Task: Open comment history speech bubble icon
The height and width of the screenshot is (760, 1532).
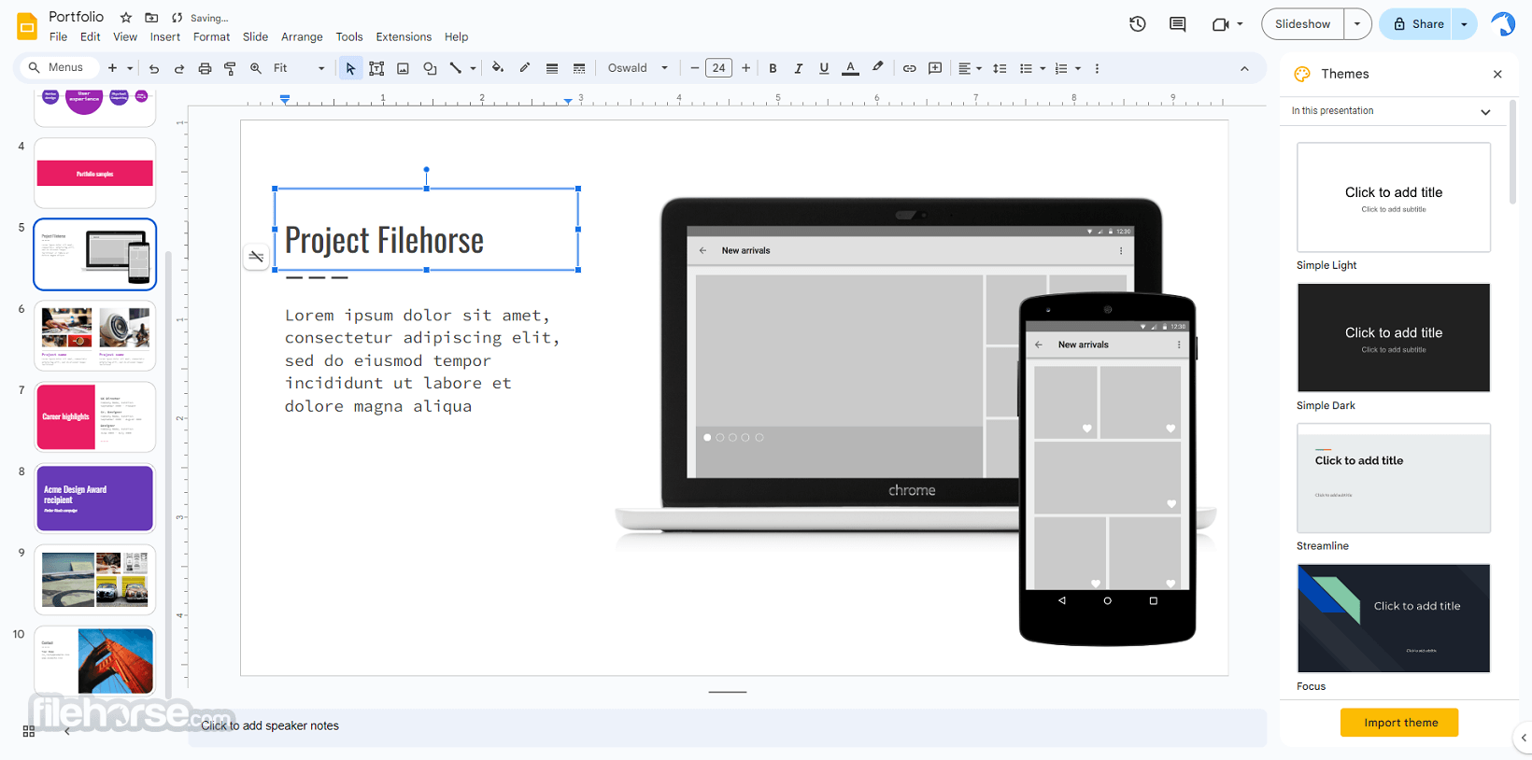Action: [1177, 24]
